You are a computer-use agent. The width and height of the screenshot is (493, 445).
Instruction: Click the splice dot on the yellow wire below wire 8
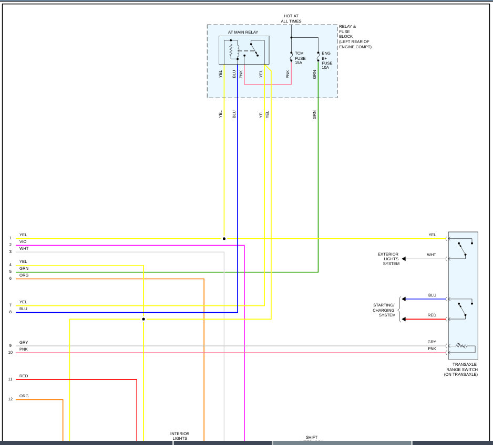[x=143, y=319]
